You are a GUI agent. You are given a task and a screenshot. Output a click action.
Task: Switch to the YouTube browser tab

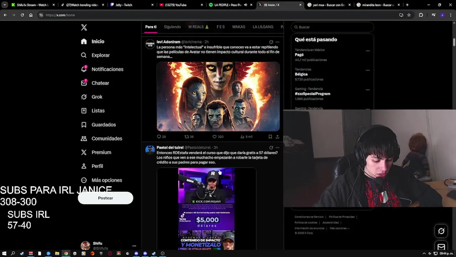[181, 5]
